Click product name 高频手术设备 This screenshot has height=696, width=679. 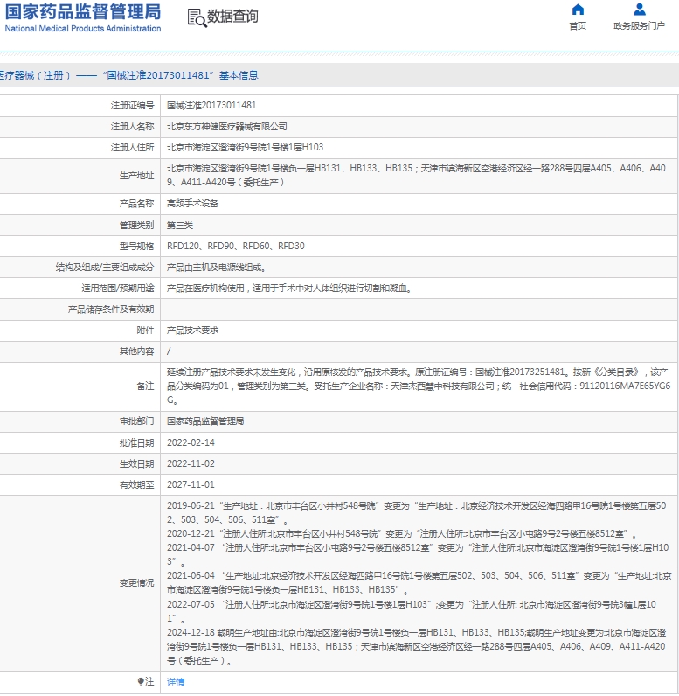pos(192,204)
